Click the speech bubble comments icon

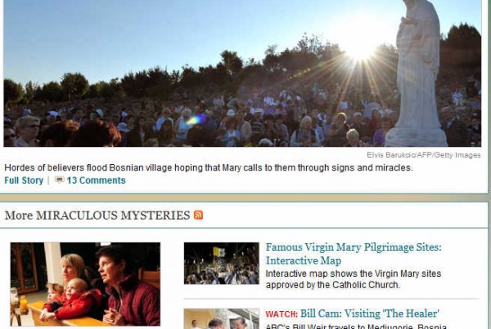[59, 180]
